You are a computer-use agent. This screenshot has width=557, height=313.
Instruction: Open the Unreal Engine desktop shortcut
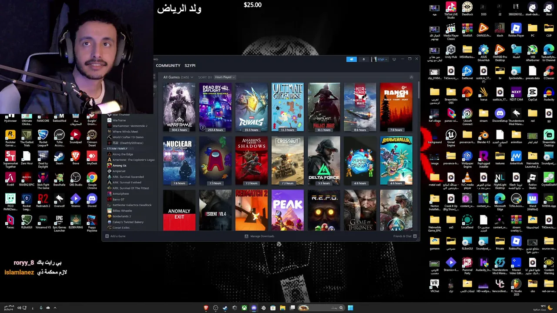pos(451,138)
